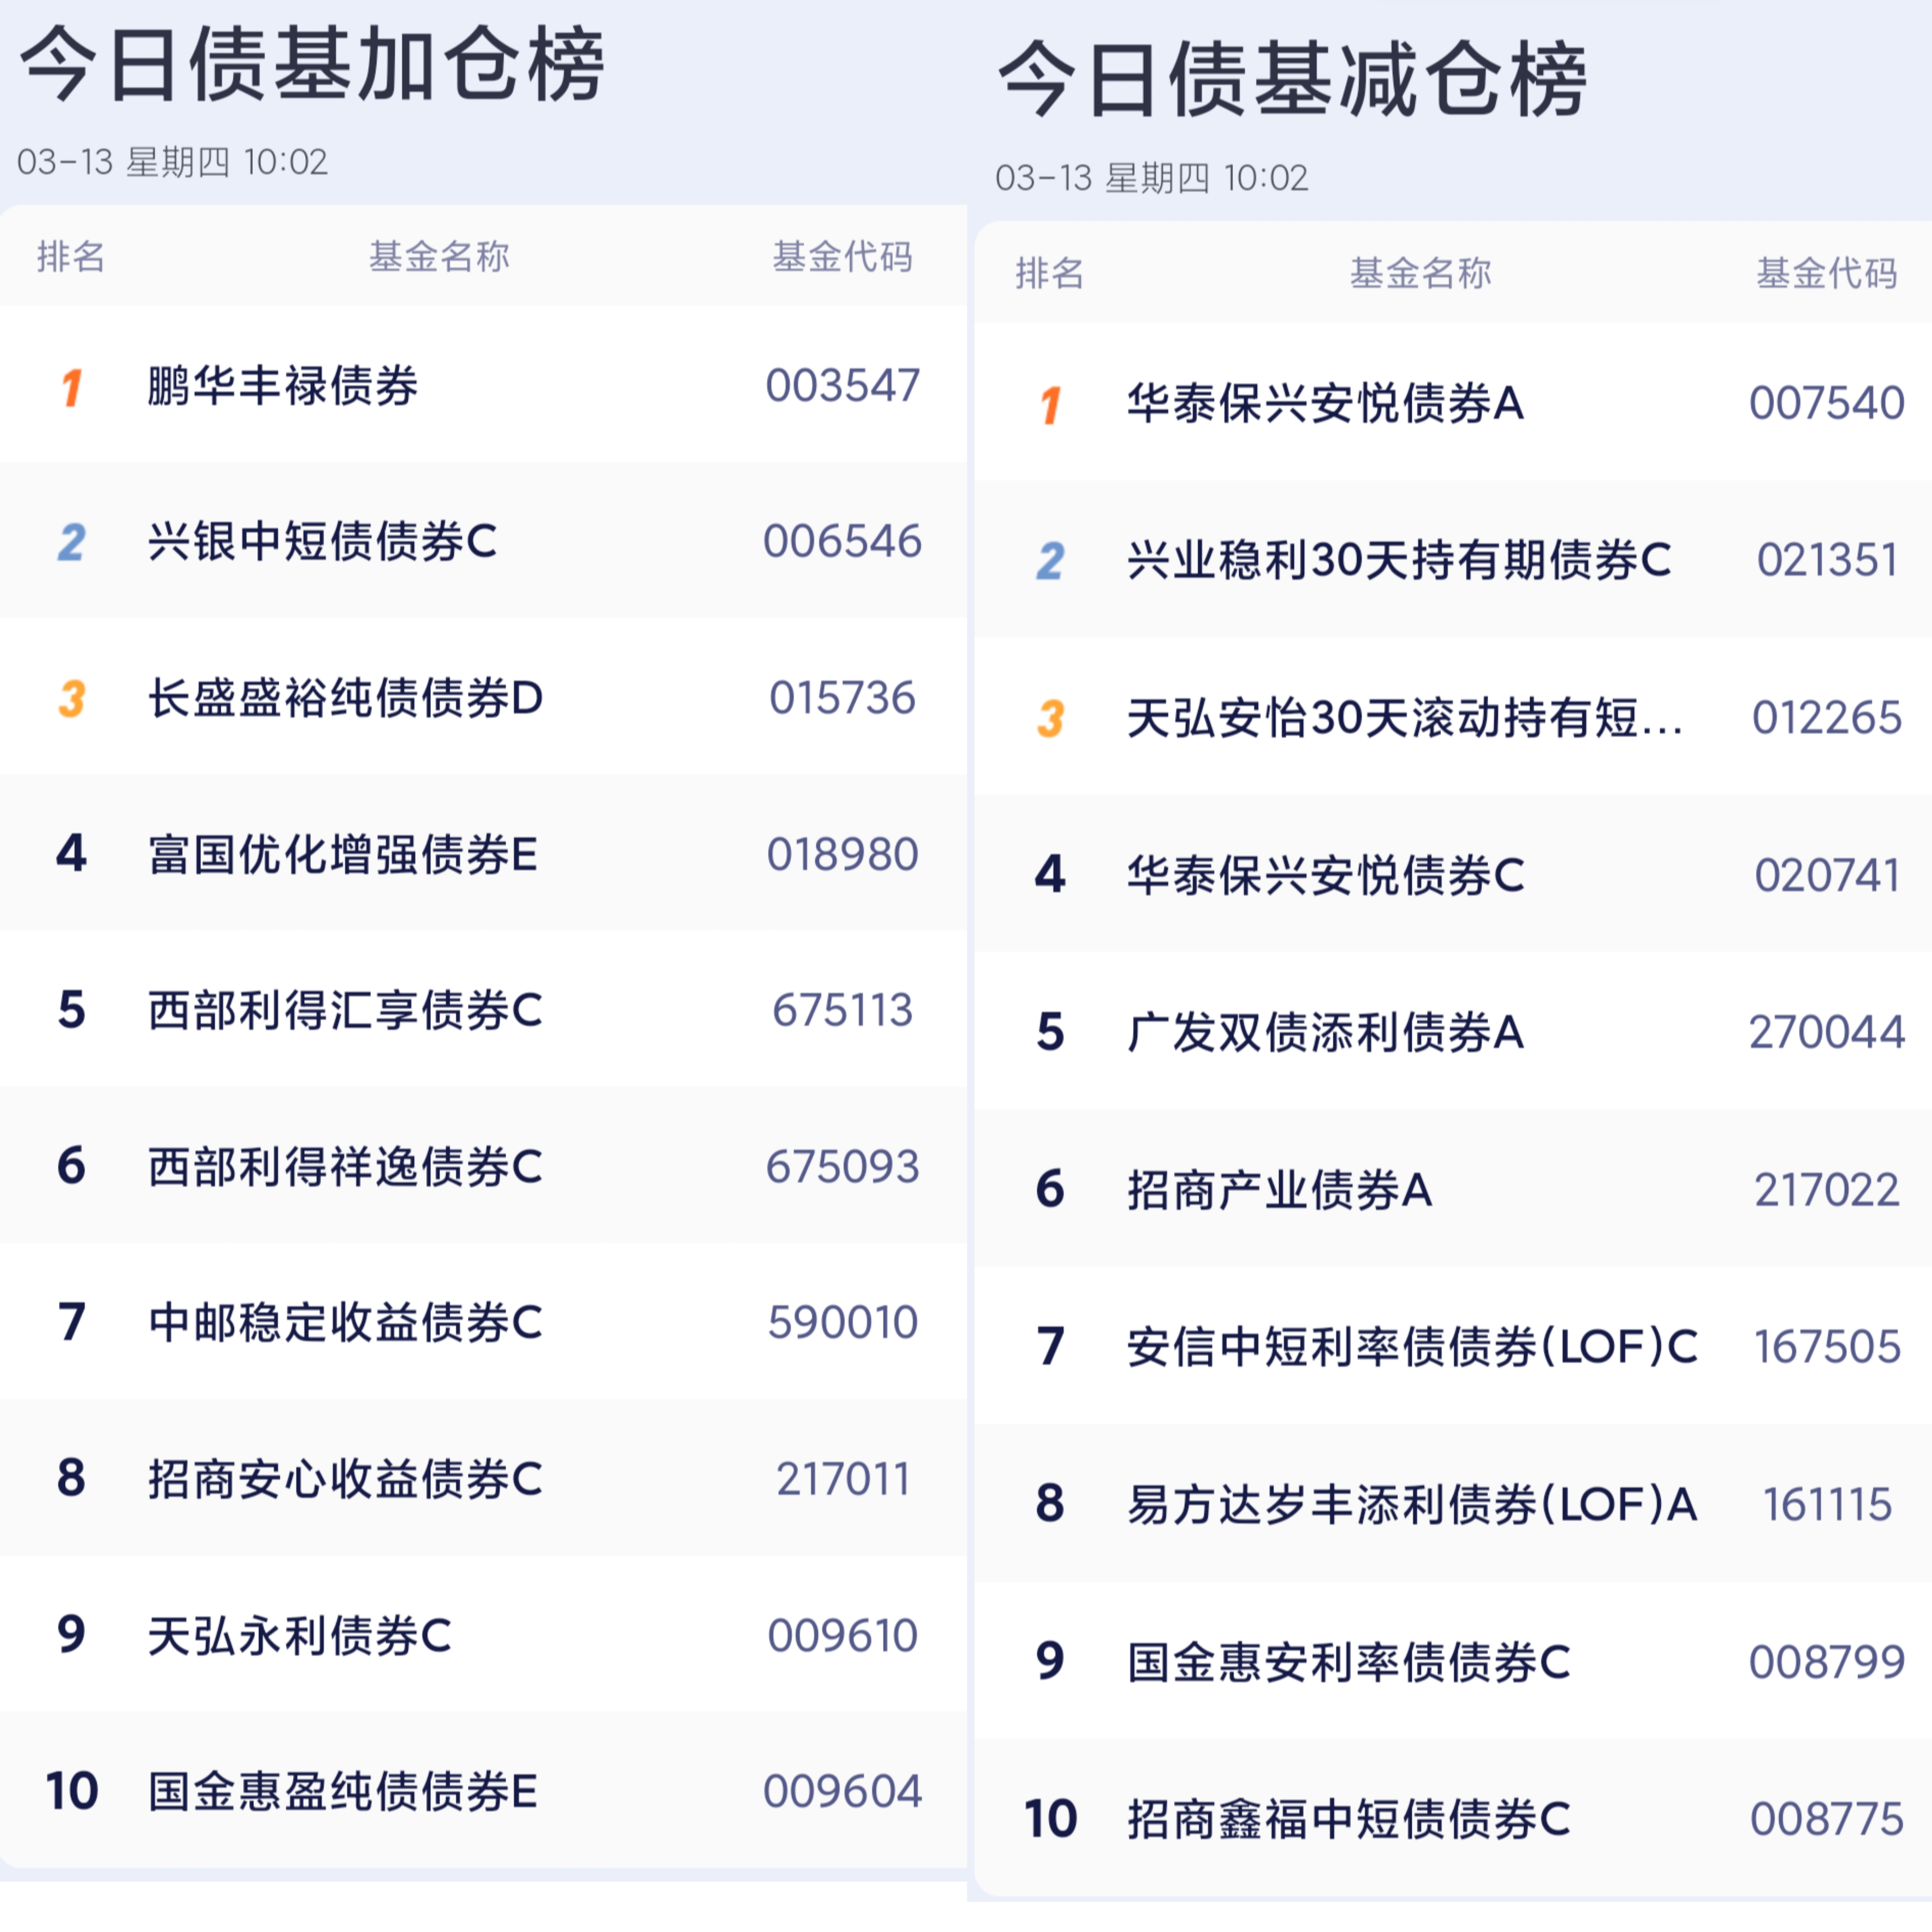Open 安信中短利率债债券(LOF)C fund details

click(1411, 1346)
